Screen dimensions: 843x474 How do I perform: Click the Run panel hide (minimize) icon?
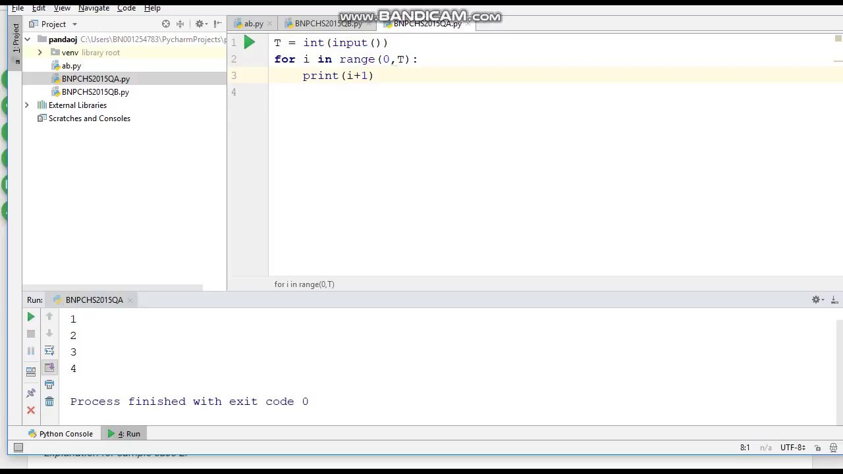(x=834, y=300)
